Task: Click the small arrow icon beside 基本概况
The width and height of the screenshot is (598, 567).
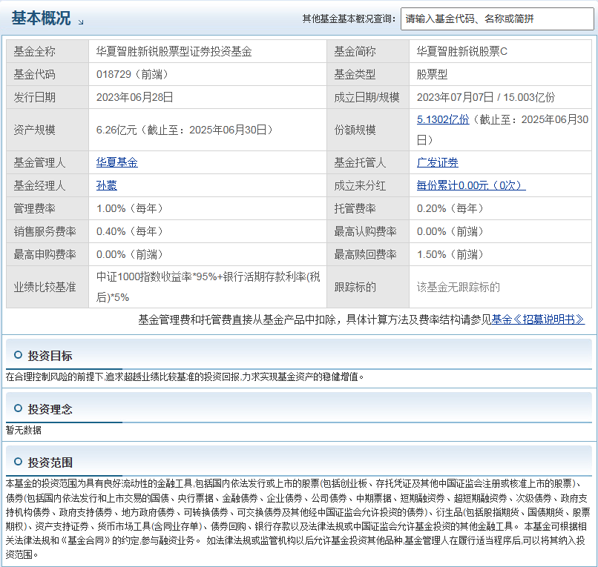Action: tap(80, 22)
